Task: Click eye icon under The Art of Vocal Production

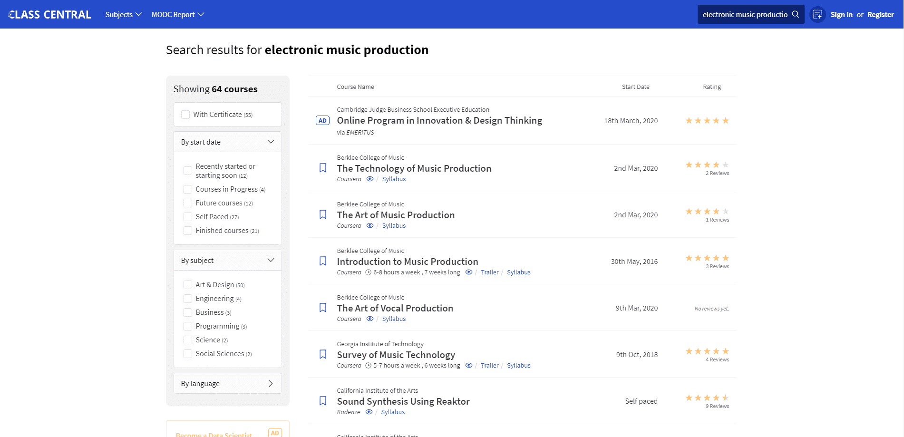Action: (370, 319)
